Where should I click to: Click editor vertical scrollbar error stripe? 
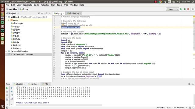[194, 47]
